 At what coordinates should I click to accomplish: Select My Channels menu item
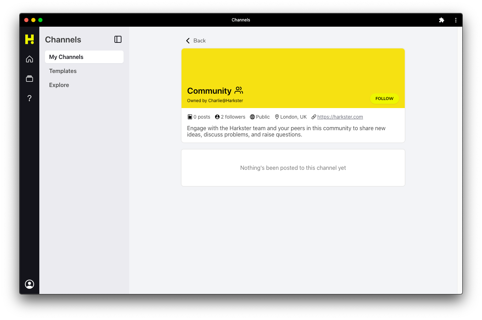(84, 57)
